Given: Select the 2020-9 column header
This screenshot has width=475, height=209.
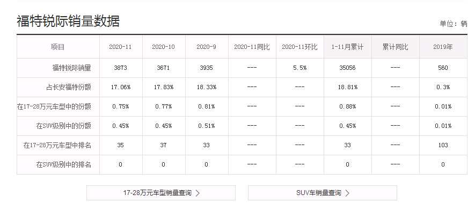Looking at the screenshot, I should point(207,47).
